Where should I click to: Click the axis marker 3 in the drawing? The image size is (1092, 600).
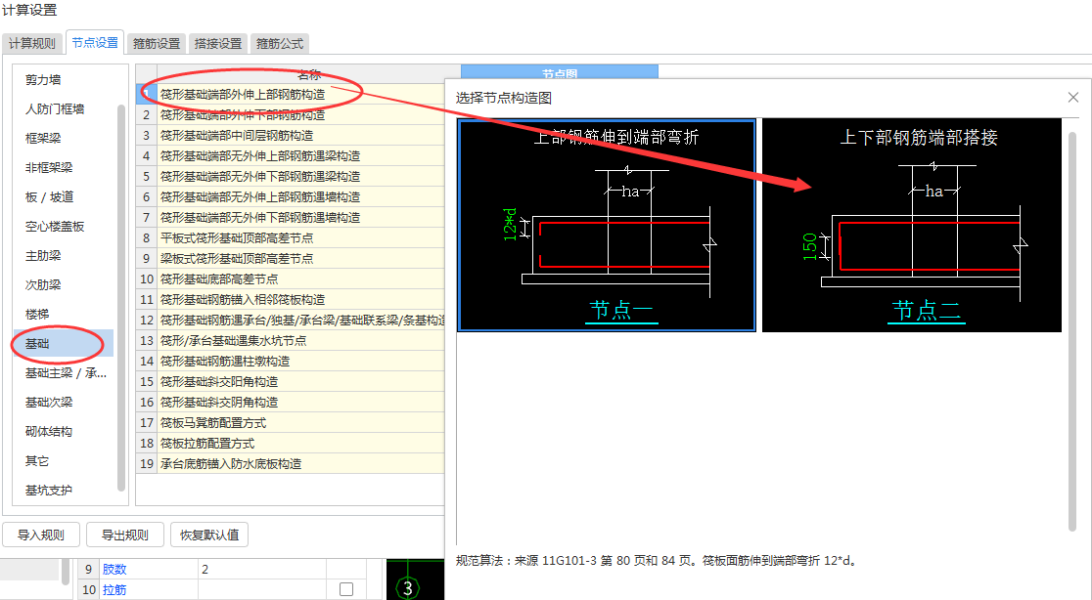click(407, 588)
